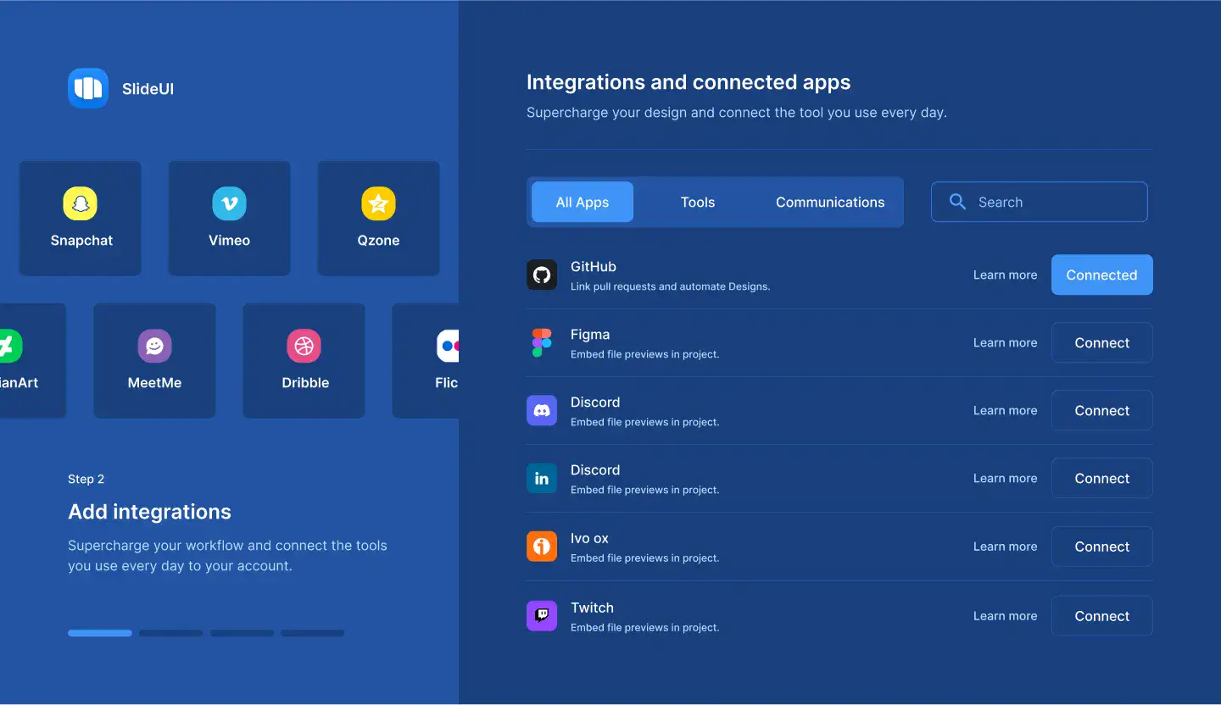Click the Twitch integration name
Screen dimensions: 1221x705
coord(592,608)
